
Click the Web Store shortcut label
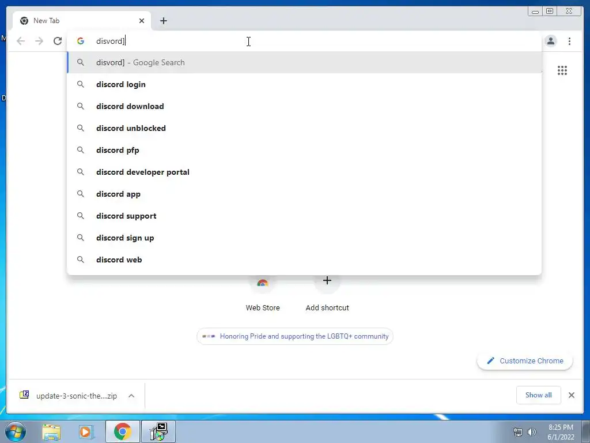pos(263,308)
